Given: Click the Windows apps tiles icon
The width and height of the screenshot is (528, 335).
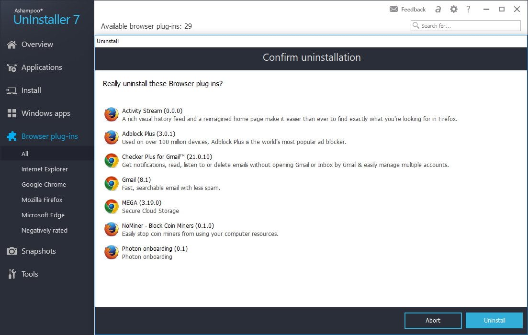Looking at the screenshot, I should click(x=12, y=113).
